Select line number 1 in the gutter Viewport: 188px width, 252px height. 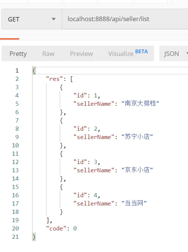coord(17,71)
